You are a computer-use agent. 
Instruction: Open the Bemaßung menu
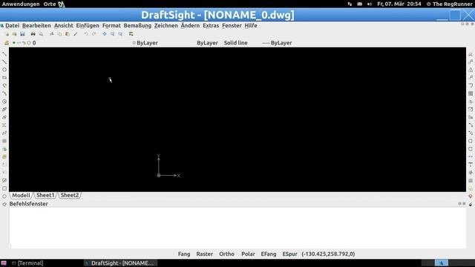137,26
